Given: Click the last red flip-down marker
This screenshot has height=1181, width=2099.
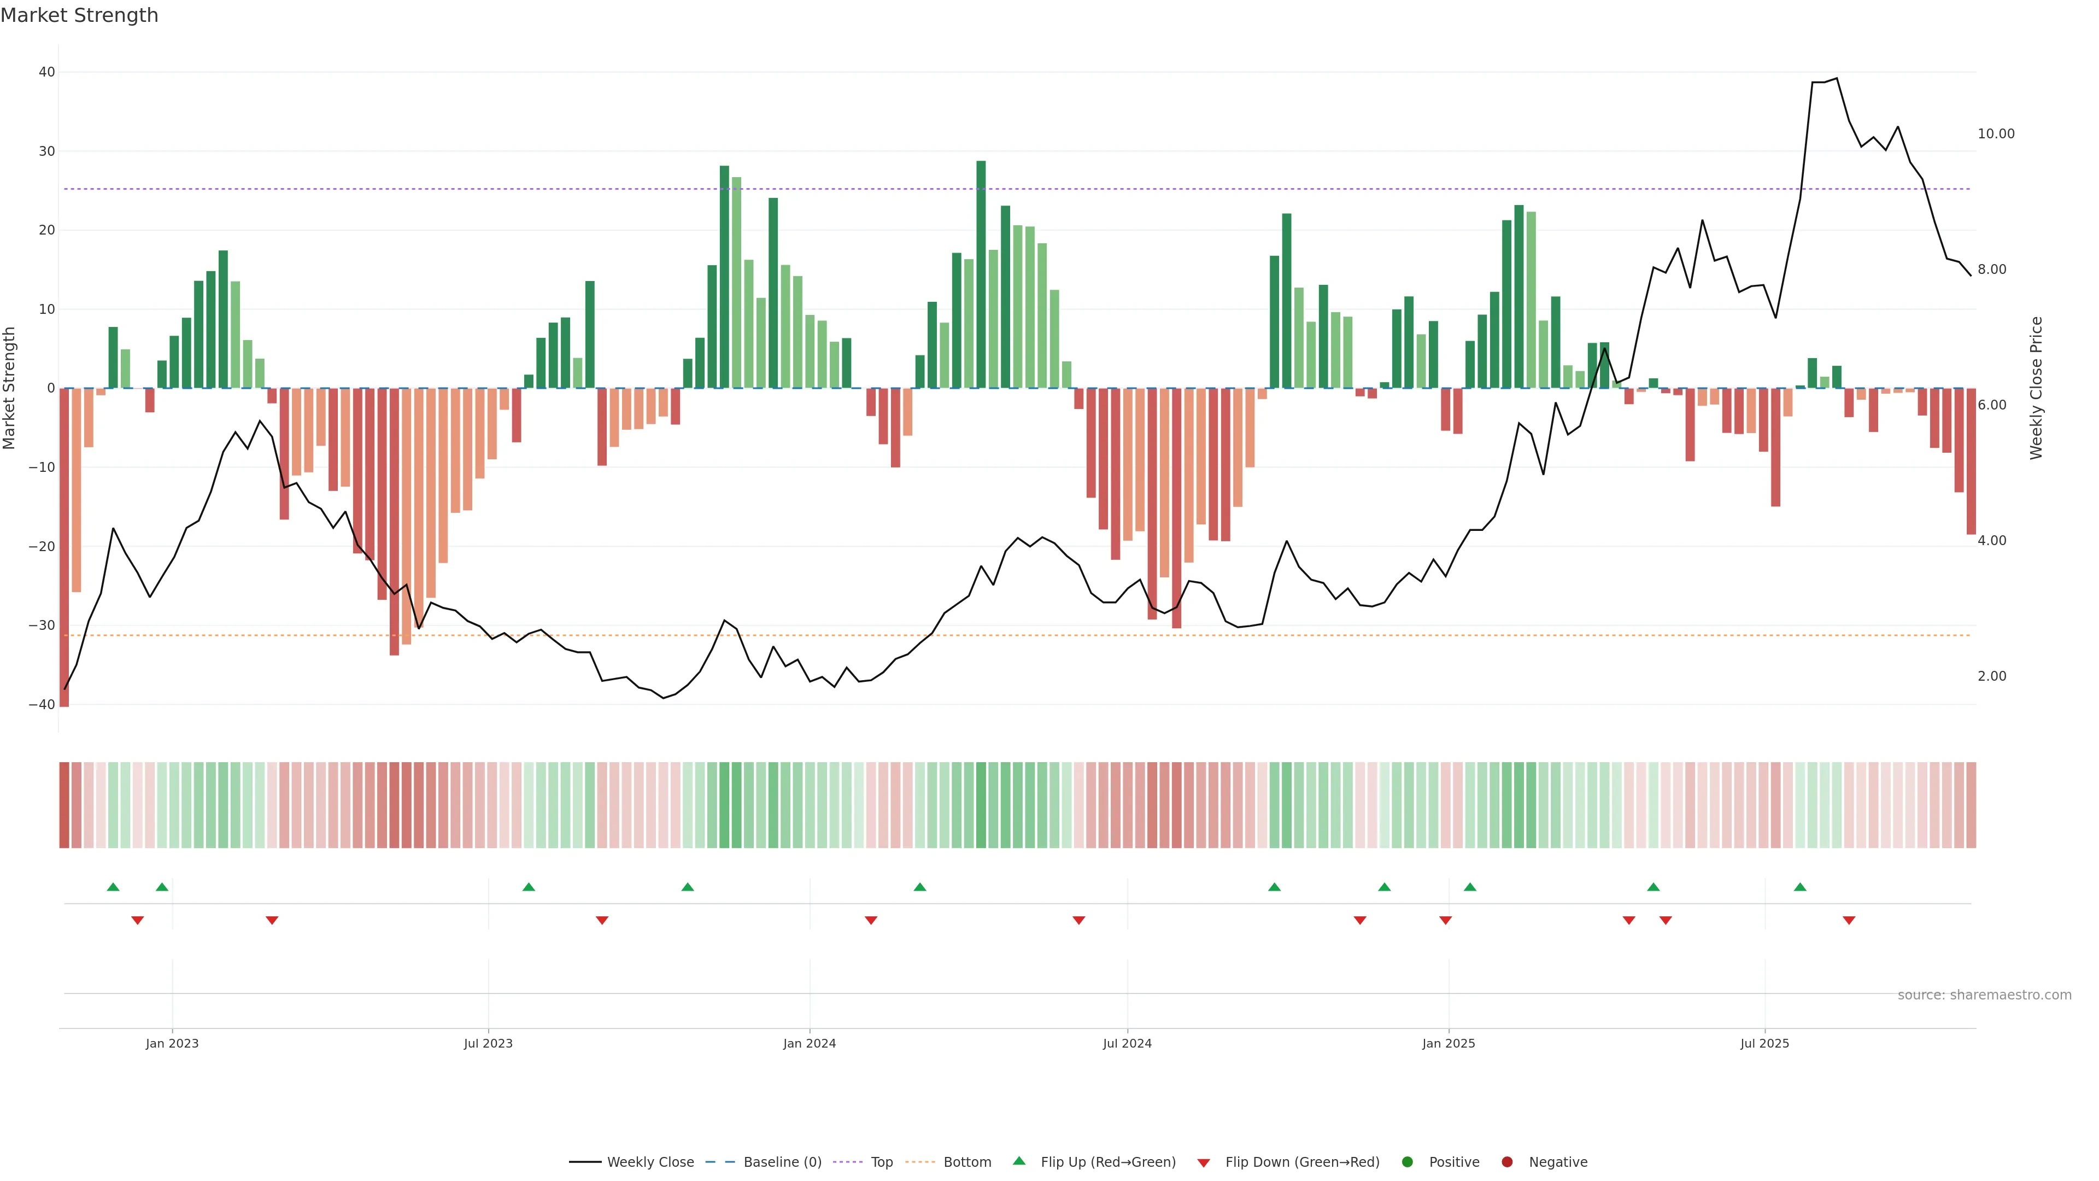Looking at the screenshot, I should 1849,920.
